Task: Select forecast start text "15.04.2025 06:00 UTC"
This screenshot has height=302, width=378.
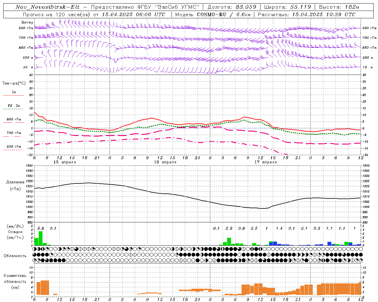Action: [x=133, y=14]
